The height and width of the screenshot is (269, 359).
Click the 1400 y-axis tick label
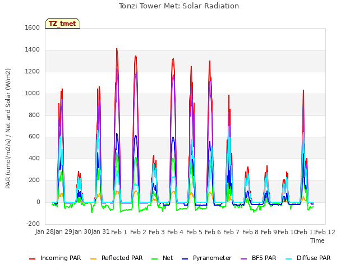(x=33, y=50)
